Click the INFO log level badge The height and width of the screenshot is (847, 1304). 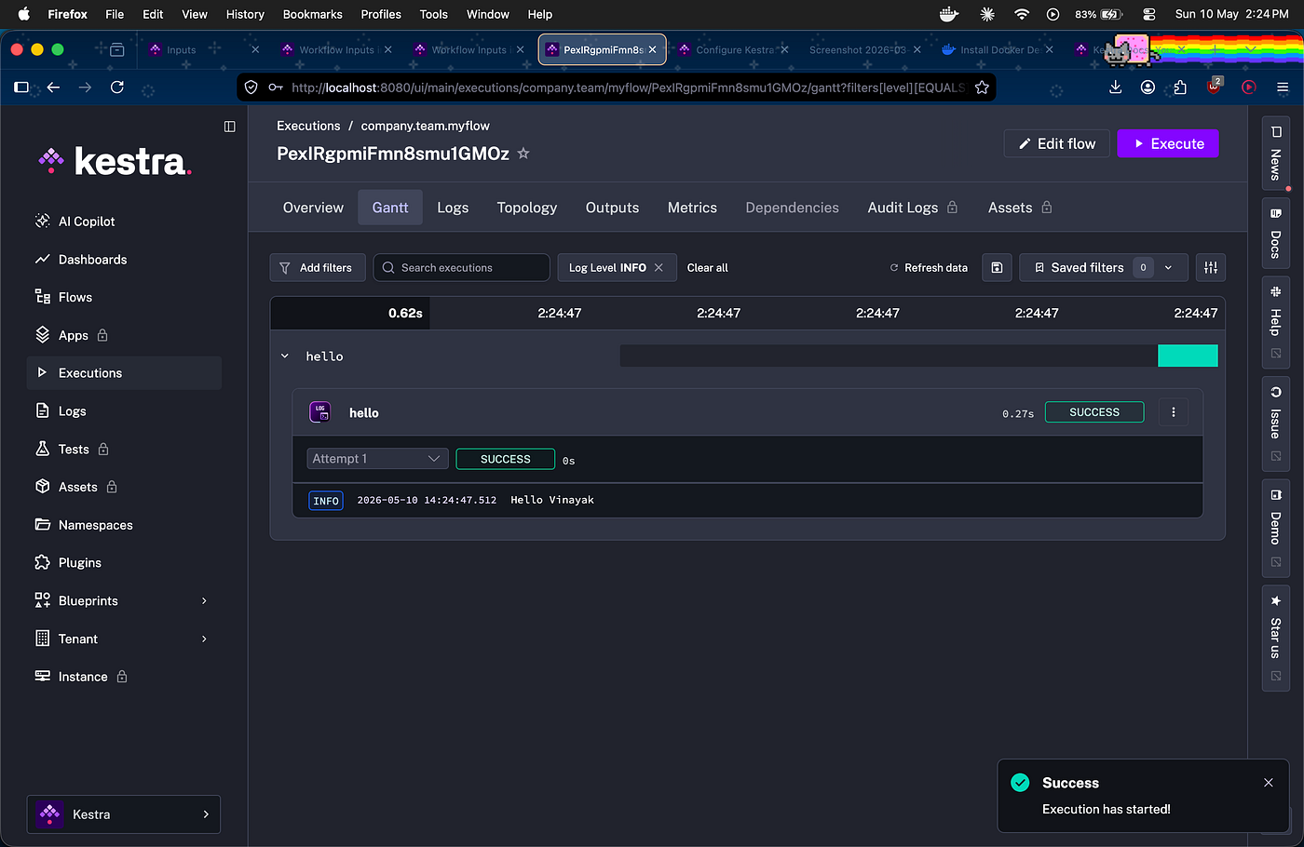[326, 501]
